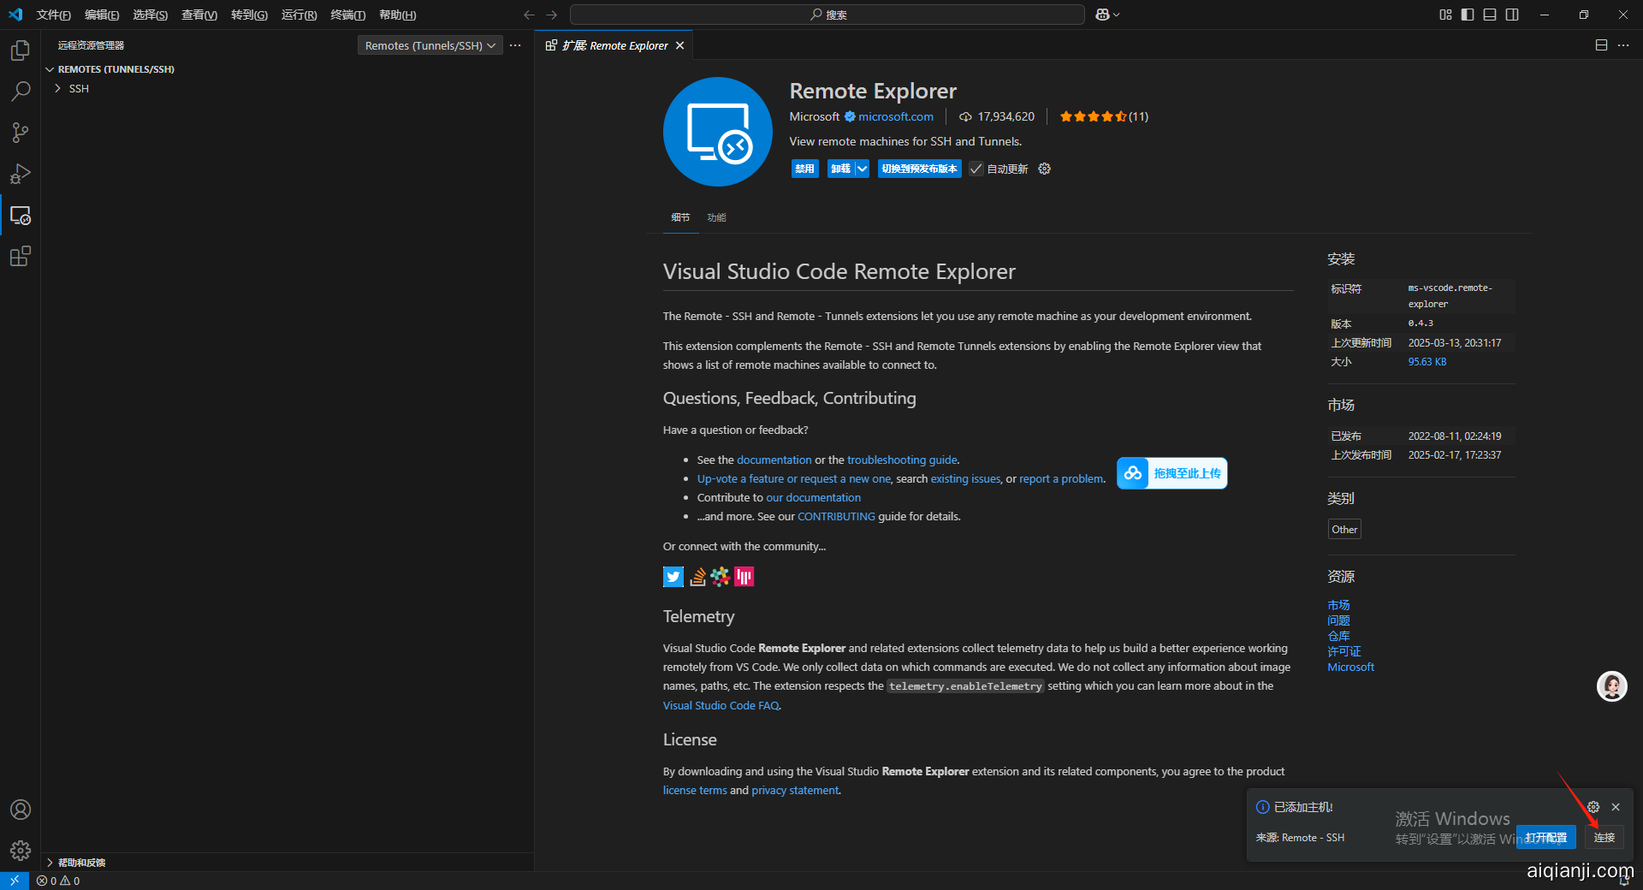
Task: Open the Search view icon
Action: (x=21, y=92)
